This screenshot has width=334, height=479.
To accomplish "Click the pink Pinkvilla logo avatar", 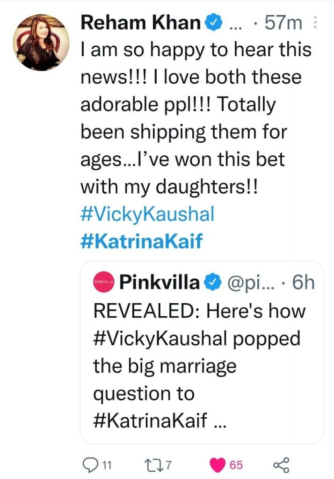I will tap(103, 283).
